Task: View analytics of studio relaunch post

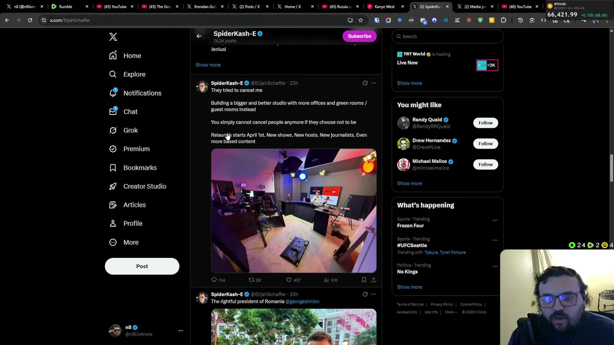Action: tap(331, 280)
